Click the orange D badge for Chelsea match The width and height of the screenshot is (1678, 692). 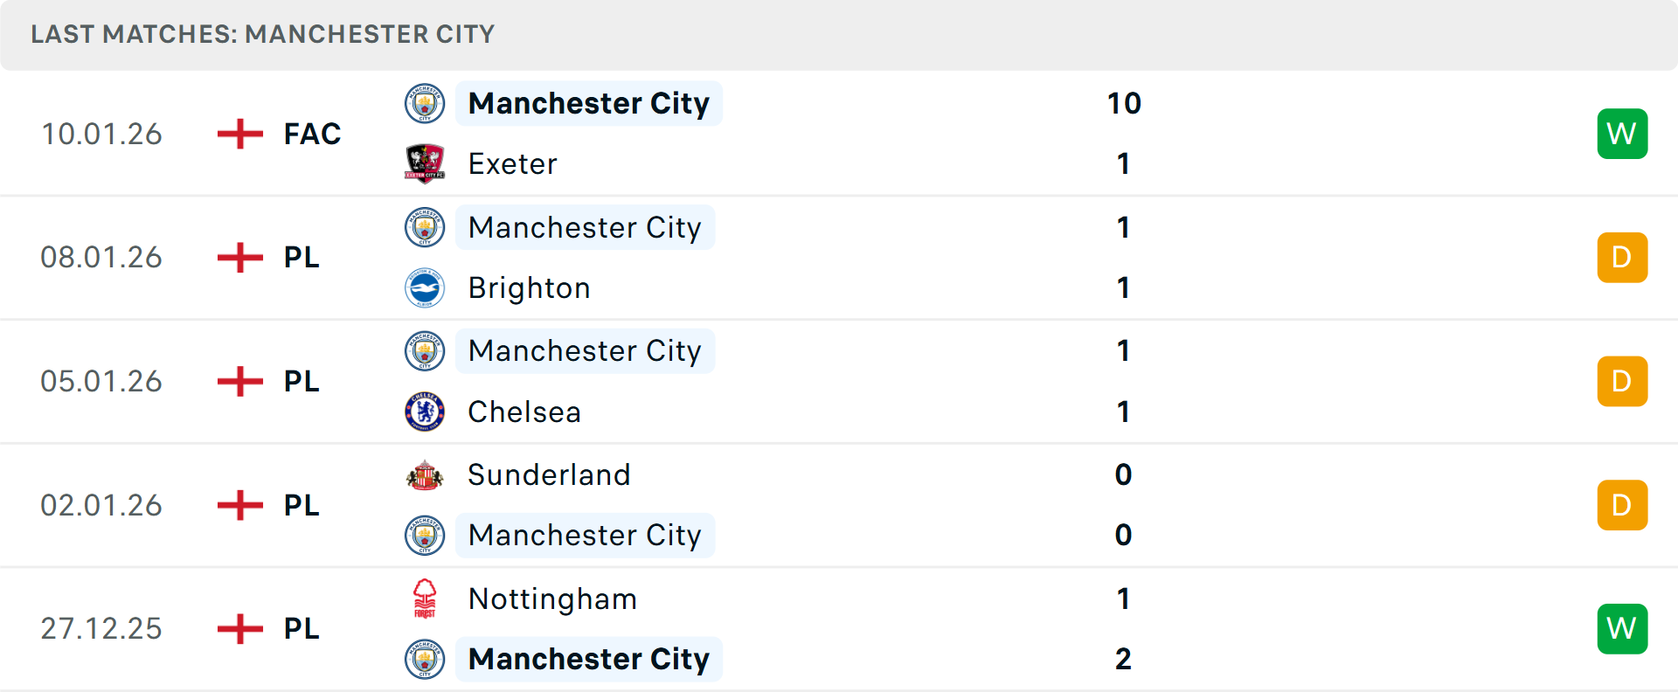point(1621,381)
